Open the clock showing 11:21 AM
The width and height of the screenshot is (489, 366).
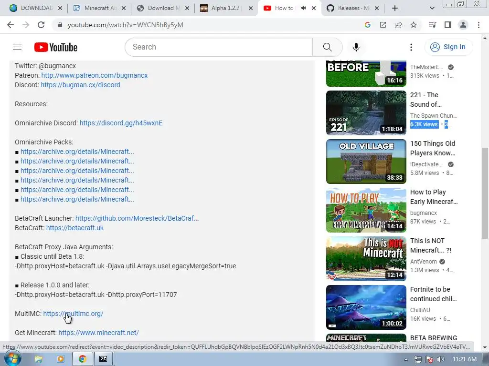tap(464, 359)
